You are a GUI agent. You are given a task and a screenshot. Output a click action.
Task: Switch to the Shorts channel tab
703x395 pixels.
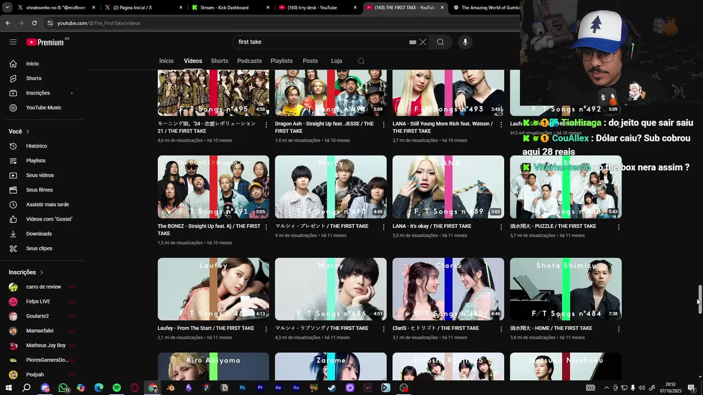click(x=219, y=61)
